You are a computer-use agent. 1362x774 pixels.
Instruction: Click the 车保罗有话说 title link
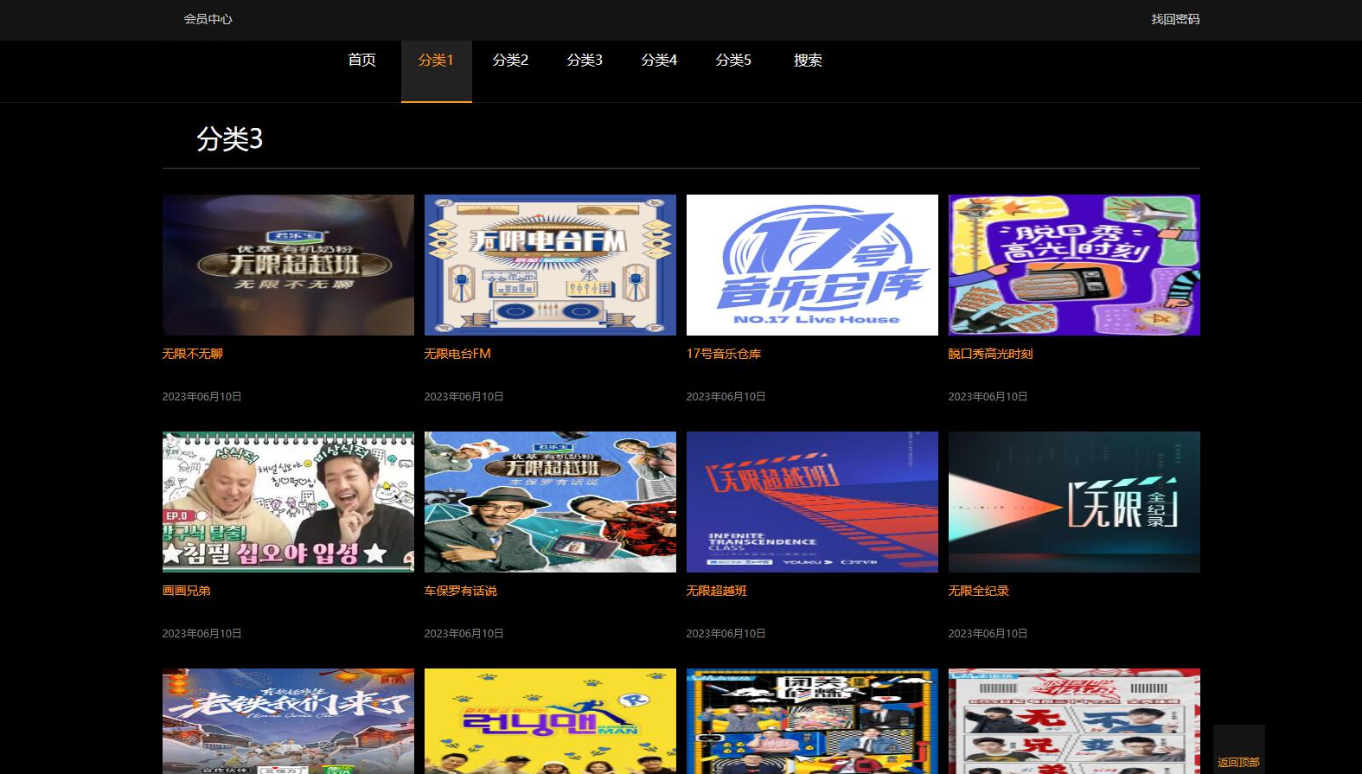[461, 591]
